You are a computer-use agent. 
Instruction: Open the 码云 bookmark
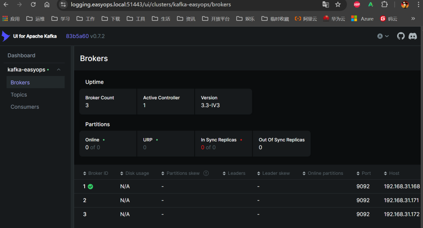point(389,19)
